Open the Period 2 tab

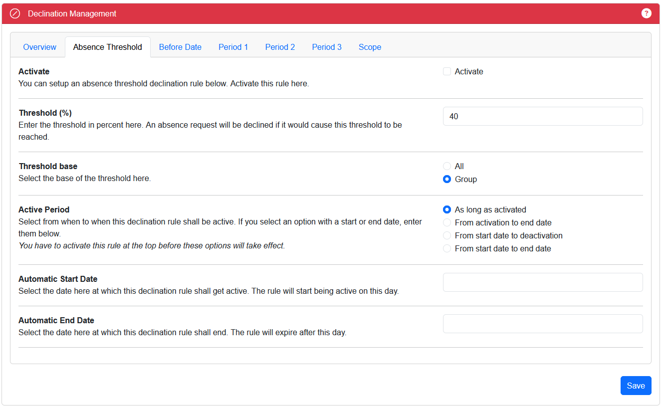coord(280,47)
